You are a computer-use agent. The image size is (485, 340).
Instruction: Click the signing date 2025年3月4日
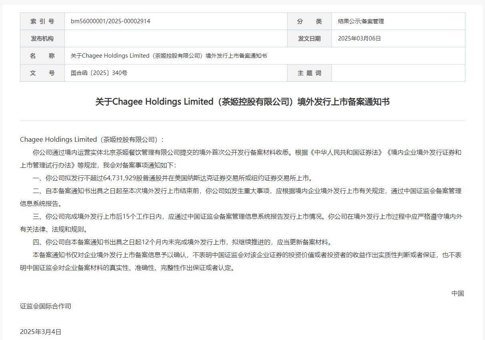pyautogui.click(x=41, y=332)
